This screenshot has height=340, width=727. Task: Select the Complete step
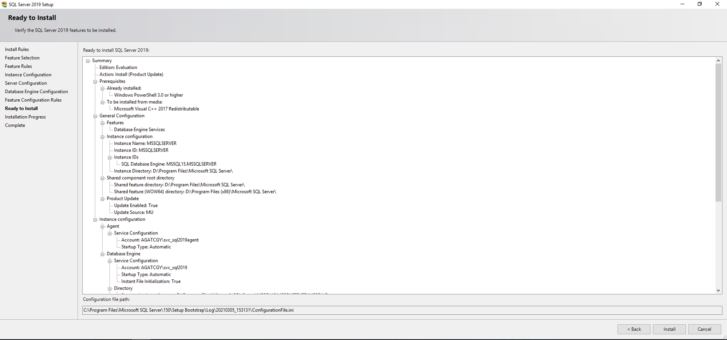coord(15,125)
